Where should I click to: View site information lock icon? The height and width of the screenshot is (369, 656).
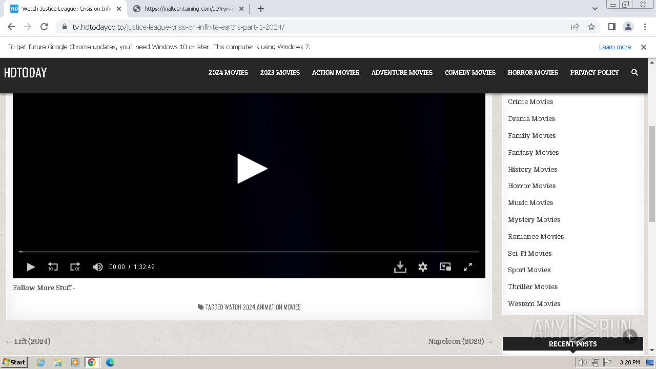64,27
